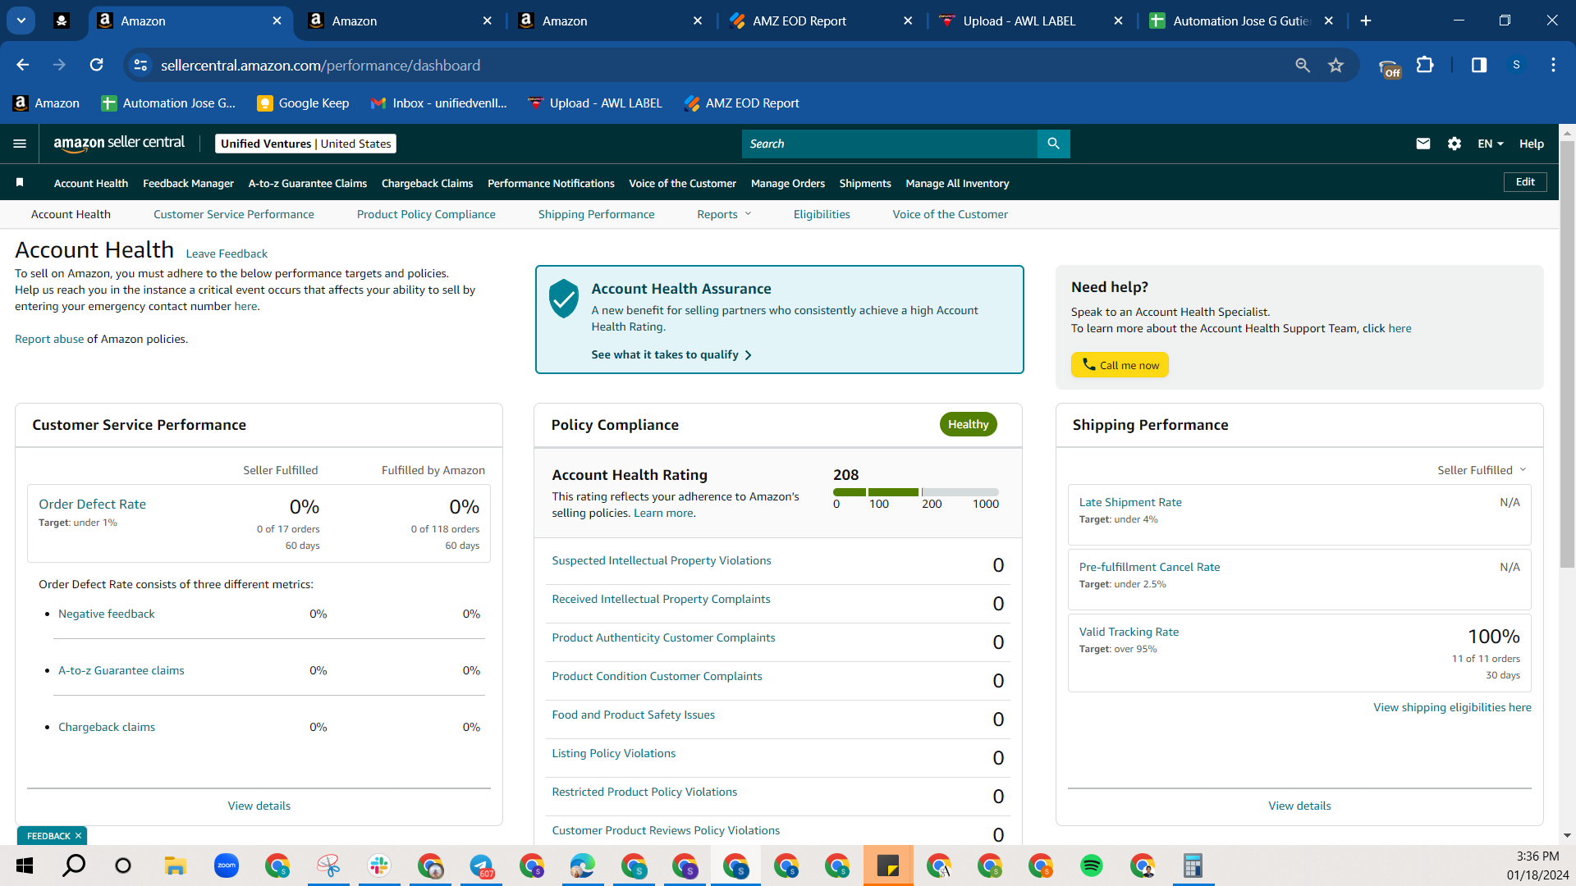Click the browser address bar URL
Viewport: 1576px width, 886px height.
point(320,65)
